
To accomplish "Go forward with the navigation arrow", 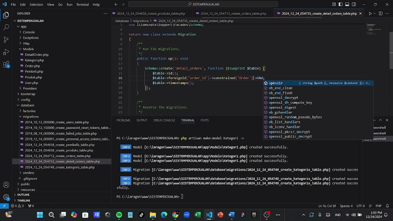I will click(123, 4).
